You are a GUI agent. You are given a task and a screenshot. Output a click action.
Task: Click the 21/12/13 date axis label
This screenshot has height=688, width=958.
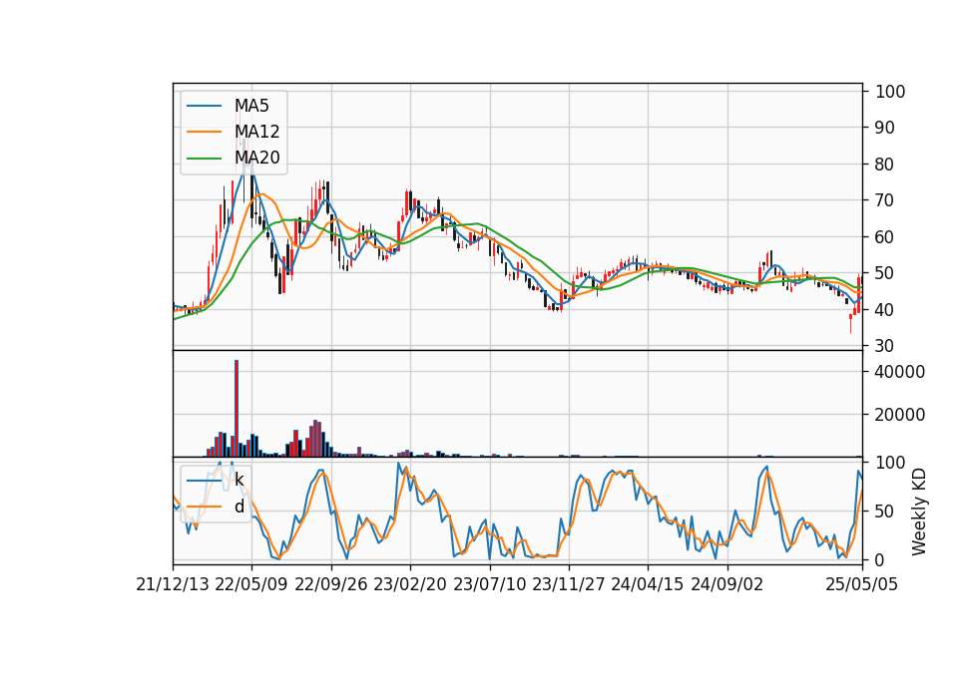tap(173, 584)
